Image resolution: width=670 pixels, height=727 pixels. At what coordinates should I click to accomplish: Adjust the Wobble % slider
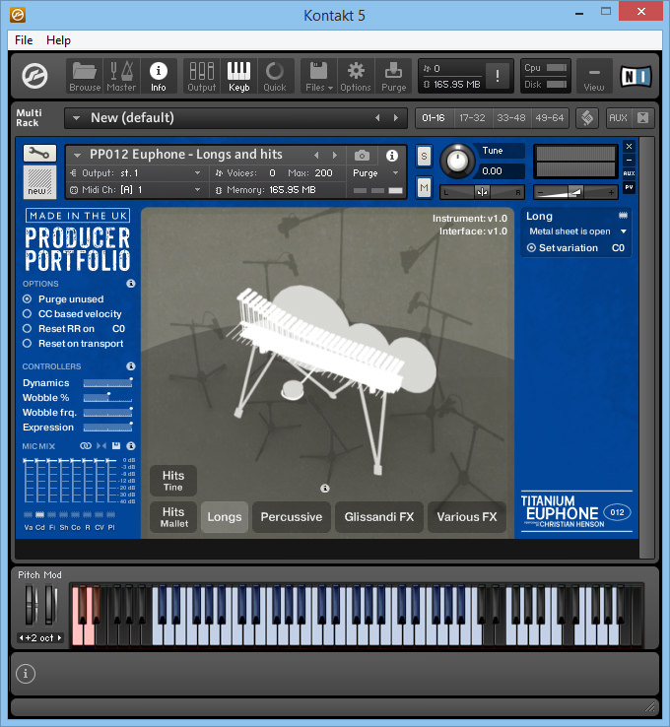[x=108, y=397]
